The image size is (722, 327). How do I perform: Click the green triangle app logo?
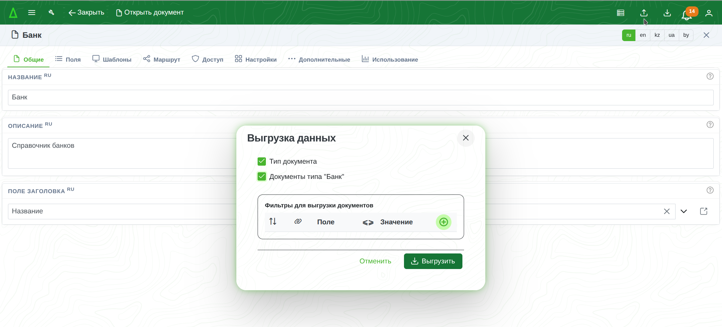tap(13, 13)
